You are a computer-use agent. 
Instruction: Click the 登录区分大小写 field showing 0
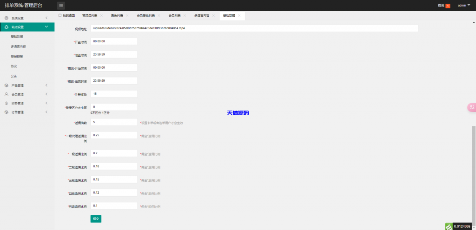click(x=114, y=107)
